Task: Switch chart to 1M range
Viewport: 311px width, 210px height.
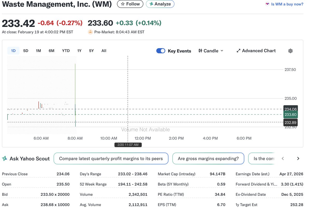Action: [38, 51]
